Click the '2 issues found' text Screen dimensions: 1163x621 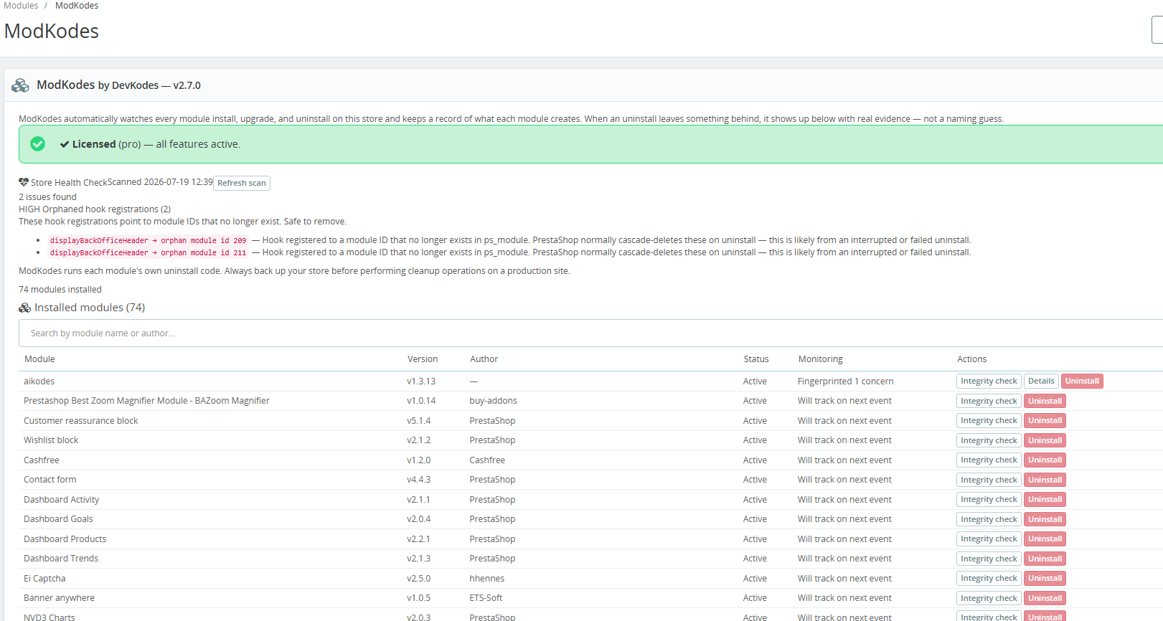[47, 197]
